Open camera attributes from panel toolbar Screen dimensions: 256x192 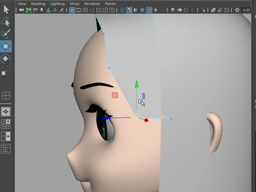tap(35, 10)
